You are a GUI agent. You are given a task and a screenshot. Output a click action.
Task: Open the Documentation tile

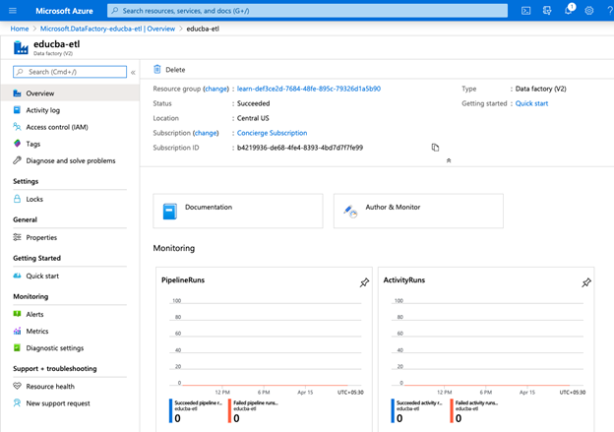tap(238, 211)
